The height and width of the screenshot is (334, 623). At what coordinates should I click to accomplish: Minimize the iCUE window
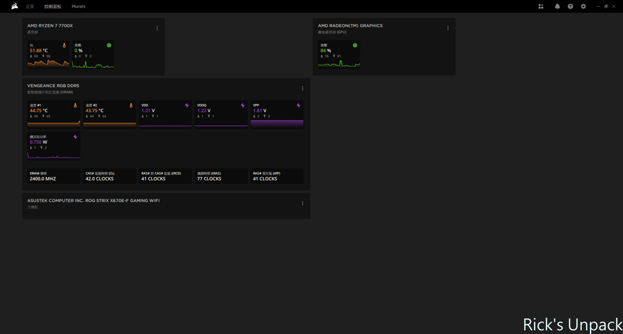tap(598, 6)
